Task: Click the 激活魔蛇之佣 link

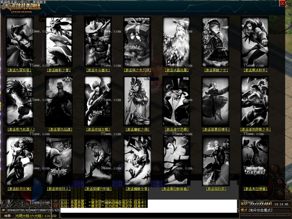Action: 137,129
